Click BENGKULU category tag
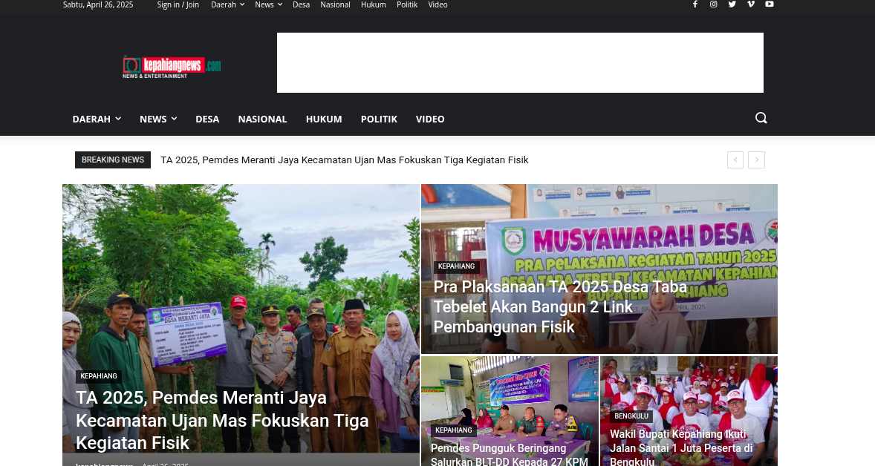 click(x=631, y=416)
